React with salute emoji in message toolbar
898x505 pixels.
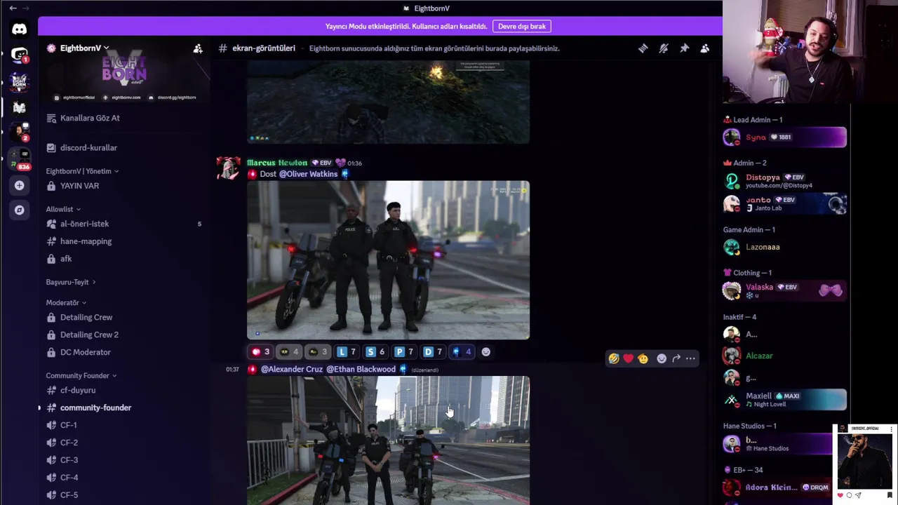coord(643,358)
